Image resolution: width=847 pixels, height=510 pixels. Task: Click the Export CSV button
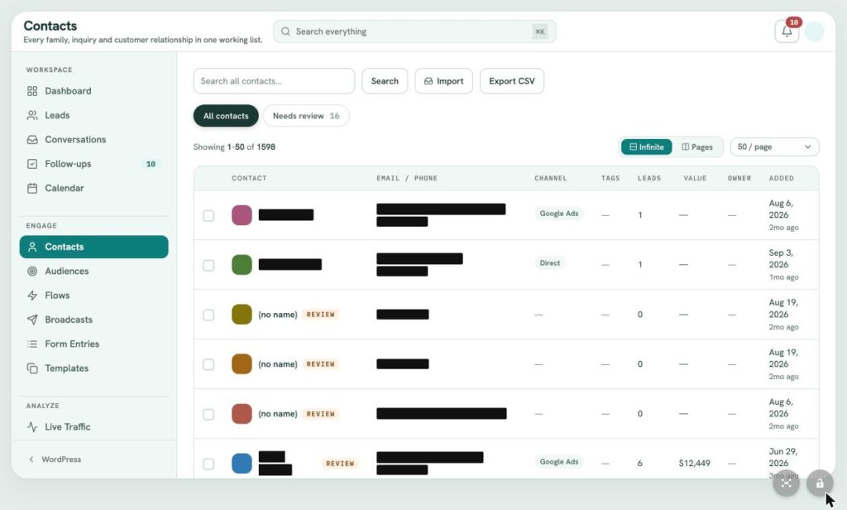tap(512, 81)
